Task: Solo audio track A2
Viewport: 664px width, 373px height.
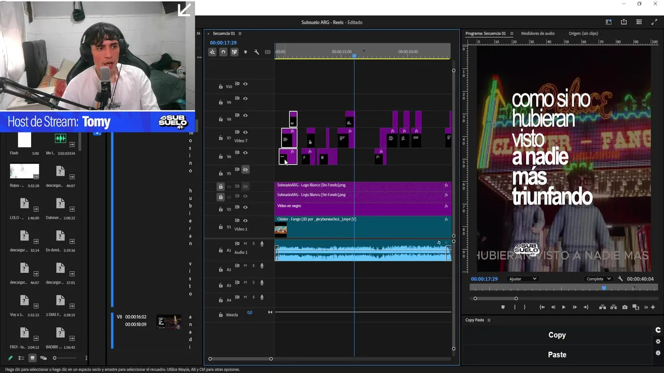Action: (254, 266)
